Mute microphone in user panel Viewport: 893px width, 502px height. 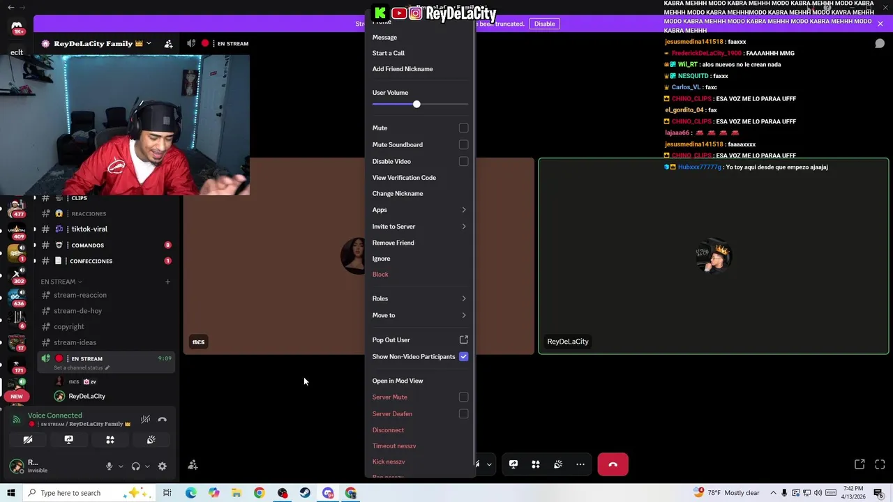[x=109, y=466]
